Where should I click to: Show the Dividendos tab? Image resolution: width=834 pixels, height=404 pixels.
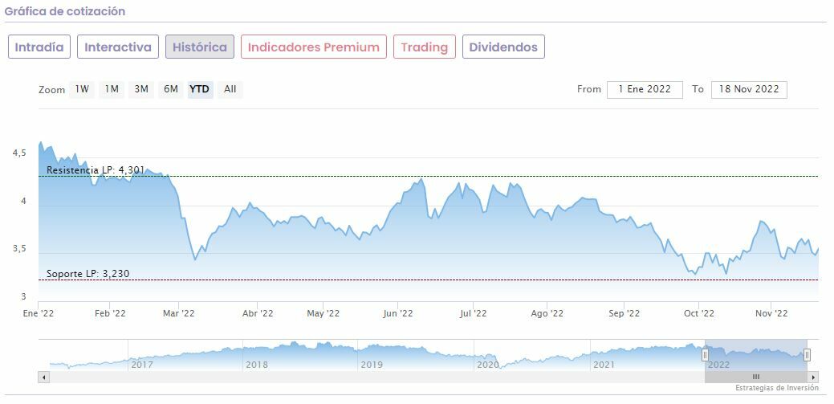[x=503, y=47]
